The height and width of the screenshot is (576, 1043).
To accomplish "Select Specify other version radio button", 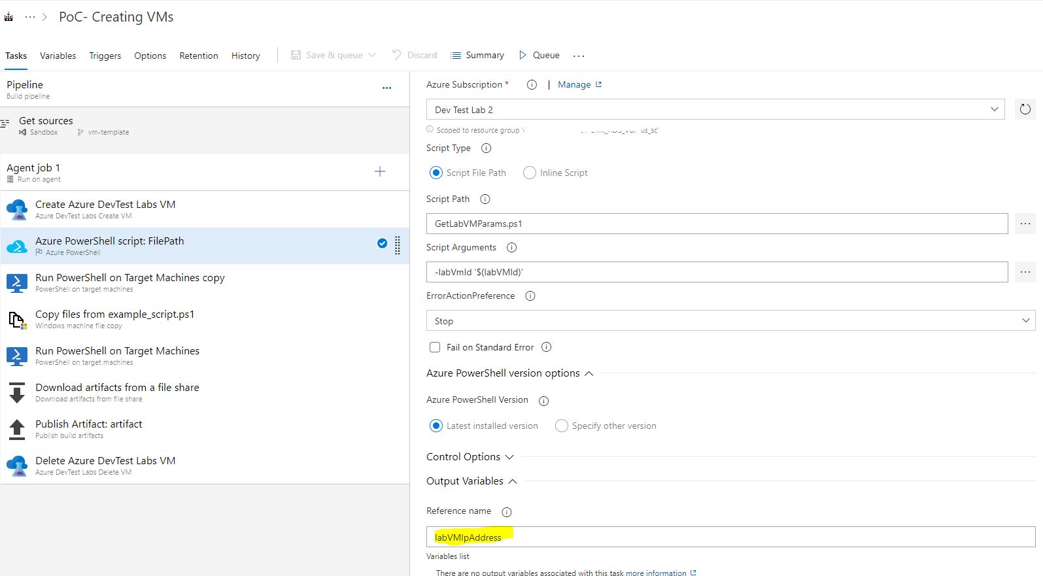I will click(x=561, y=426).
